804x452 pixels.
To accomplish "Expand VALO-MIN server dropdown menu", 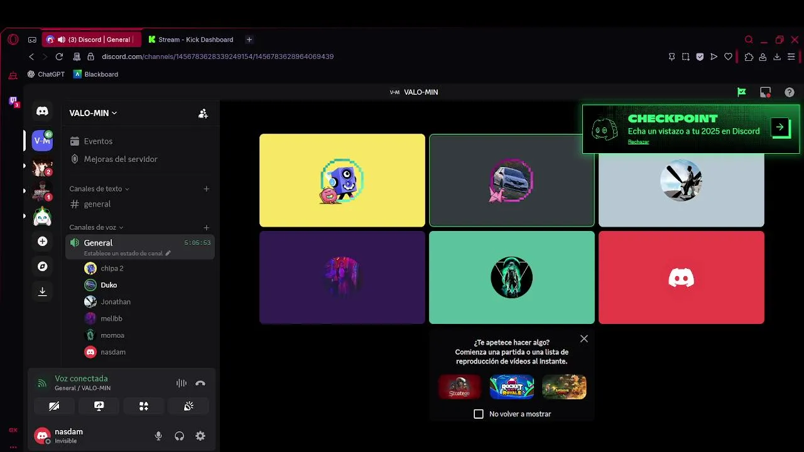I will [93, 113].
